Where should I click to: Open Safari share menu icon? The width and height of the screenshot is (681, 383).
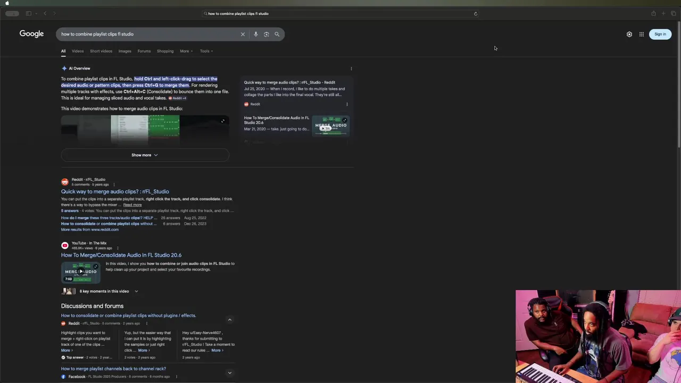[x=653, y=13]
